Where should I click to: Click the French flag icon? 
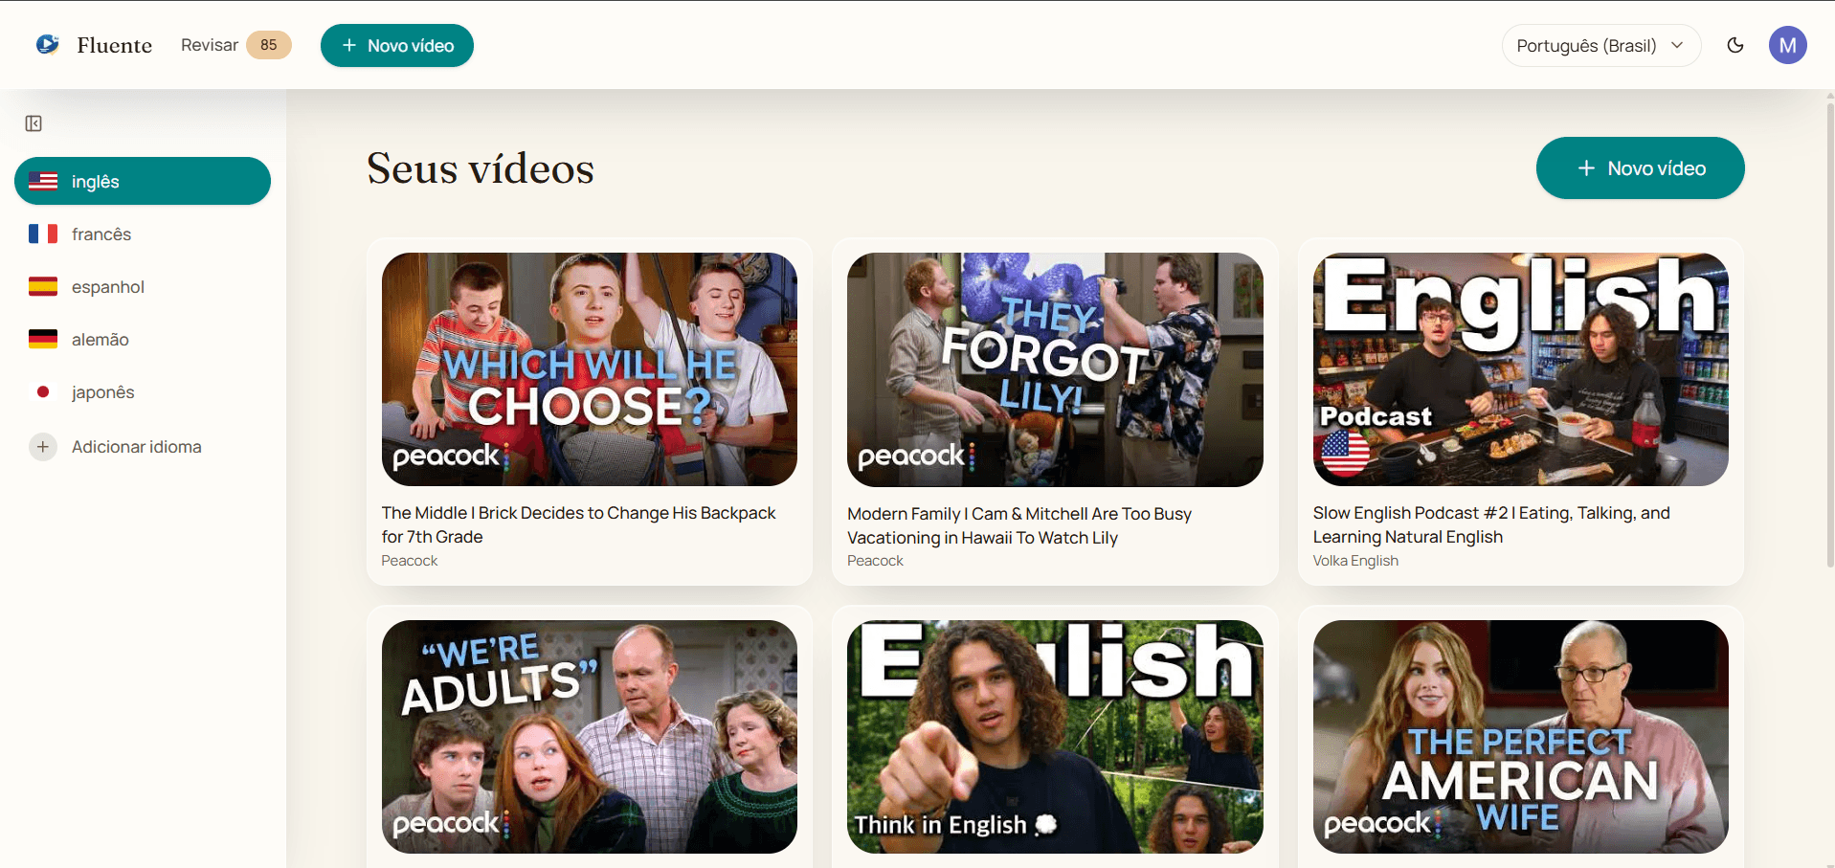[43, 234]
